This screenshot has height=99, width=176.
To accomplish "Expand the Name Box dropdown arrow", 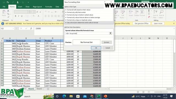I will [13, 29].
